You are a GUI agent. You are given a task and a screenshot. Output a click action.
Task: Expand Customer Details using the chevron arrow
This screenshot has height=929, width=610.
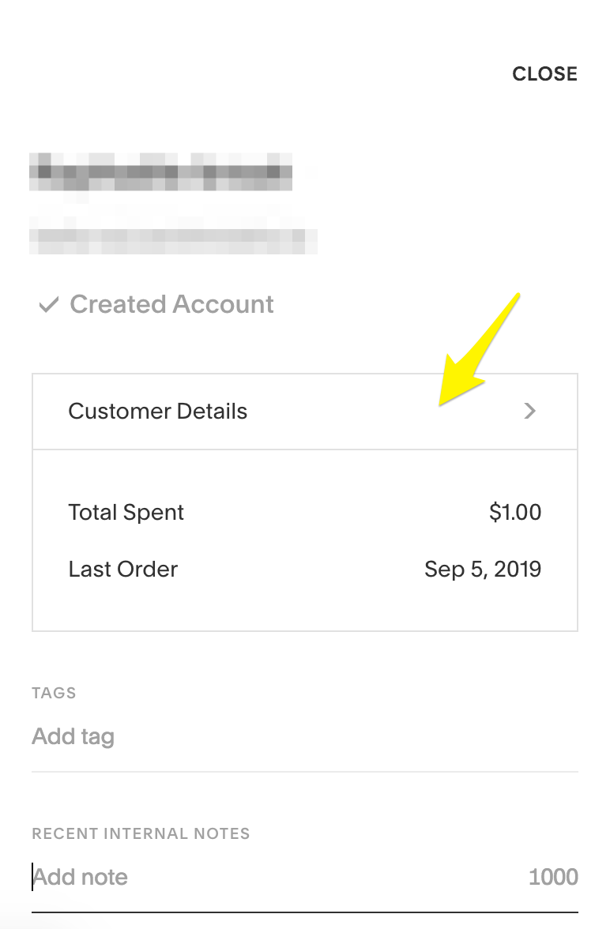pos(530,411)
